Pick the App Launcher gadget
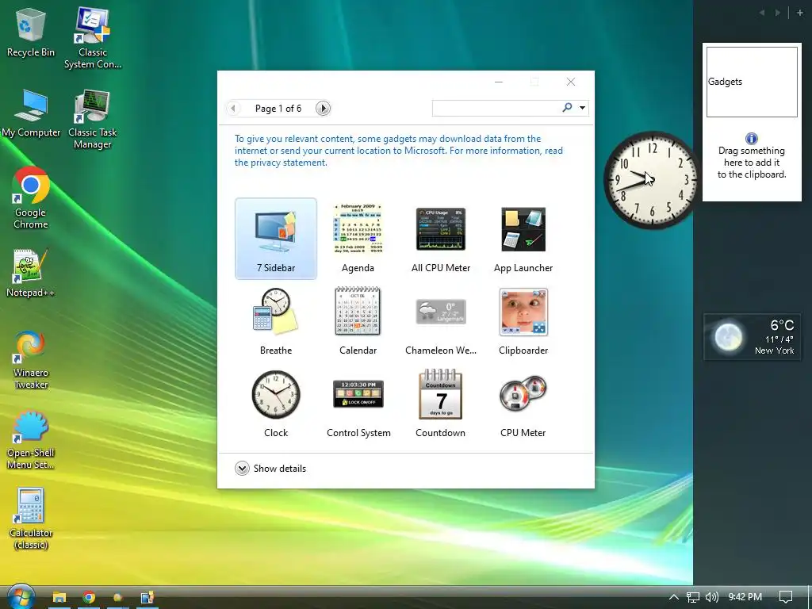This screenshot has height=609, width=812. click(523, 239)
